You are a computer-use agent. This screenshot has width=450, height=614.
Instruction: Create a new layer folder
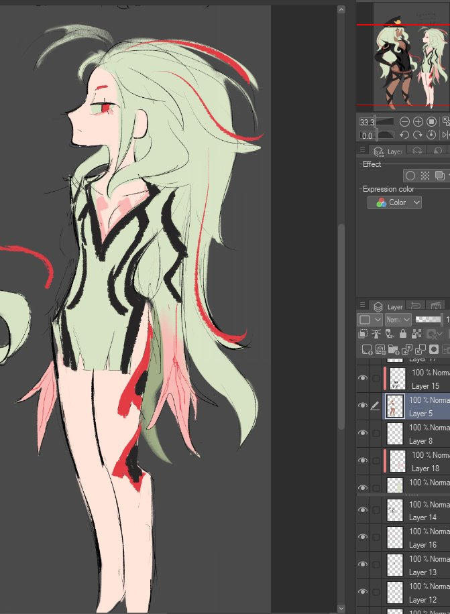click(x=394, y=349)
